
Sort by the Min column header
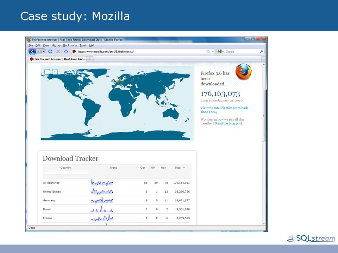click(153, 168)
